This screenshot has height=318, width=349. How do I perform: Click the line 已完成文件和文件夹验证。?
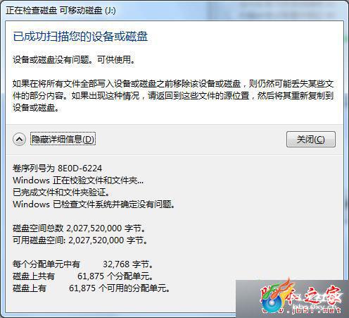tap(61, 192)
